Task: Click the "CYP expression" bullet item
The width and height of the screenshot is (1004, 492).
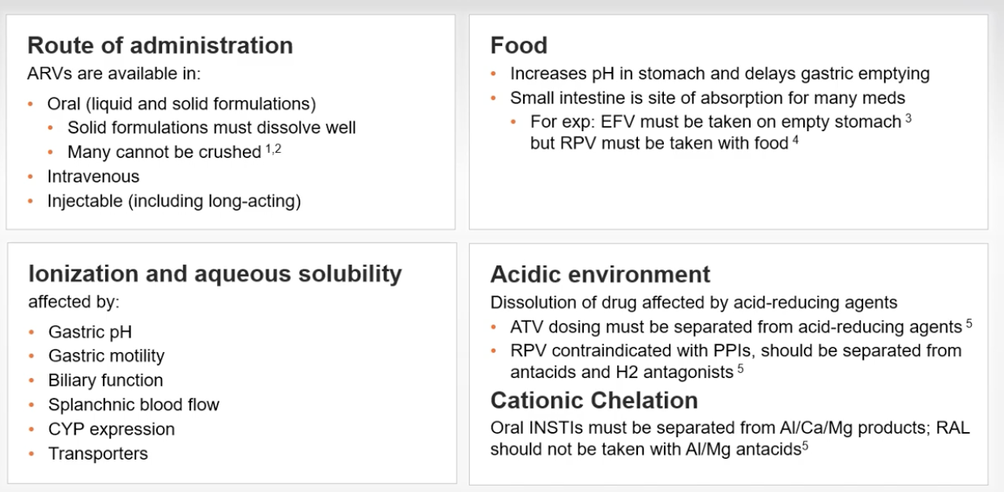Action: pyautogui.click(x=111, y=429)
